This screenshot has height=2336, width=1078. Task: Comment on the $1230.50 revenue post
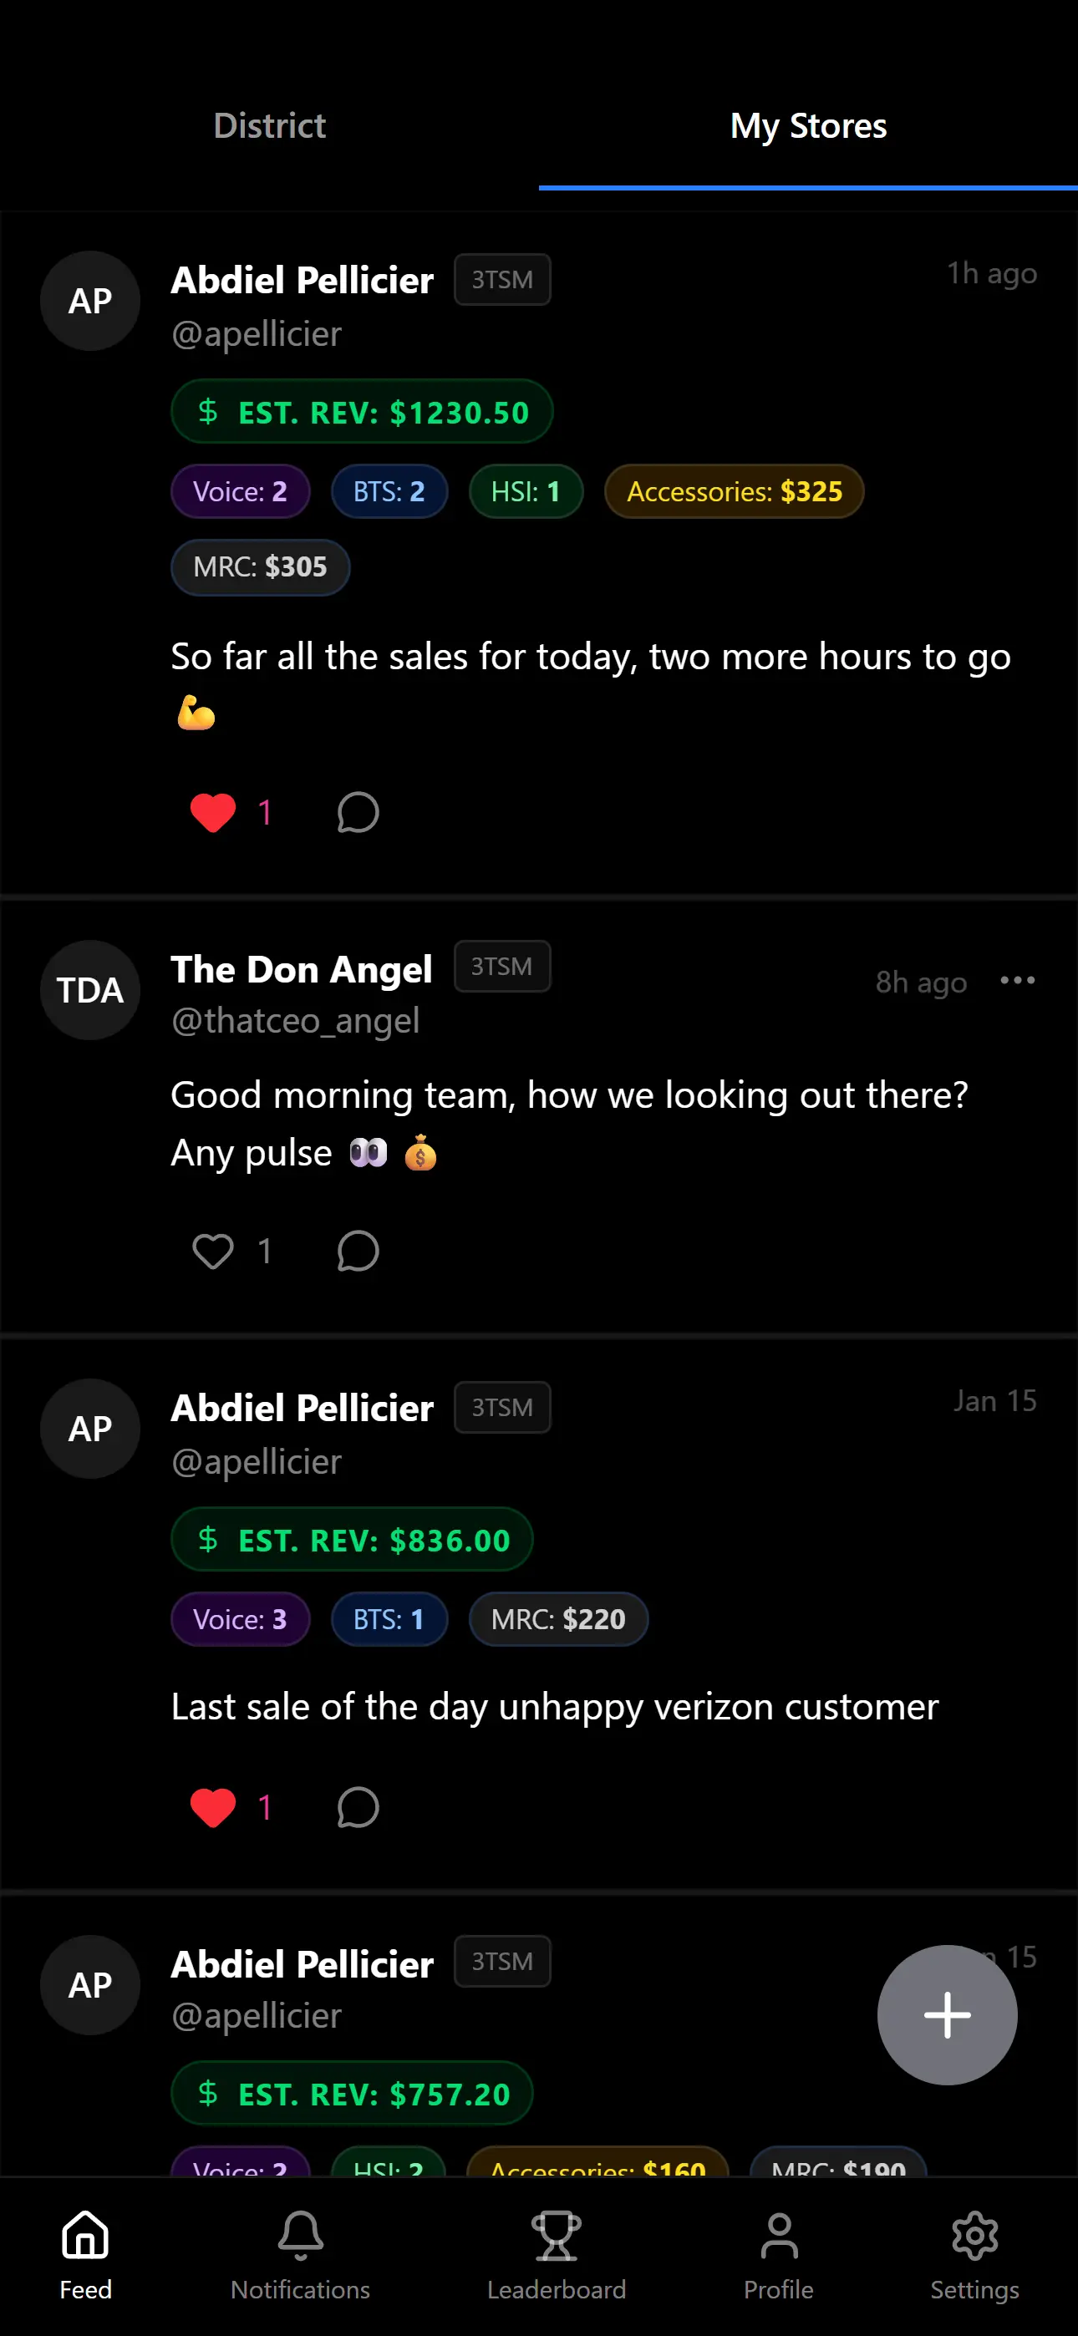pos(358,813)
